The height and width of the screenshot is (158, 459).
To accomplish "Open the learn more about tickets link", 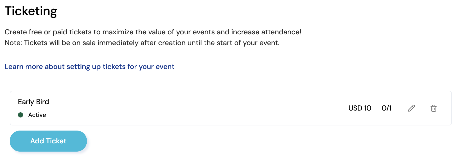I will [x=89, y=67].
